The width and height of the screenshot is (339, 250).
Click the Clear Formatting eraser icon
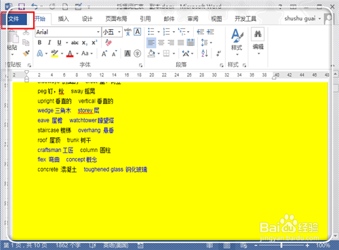pos(108,43)
